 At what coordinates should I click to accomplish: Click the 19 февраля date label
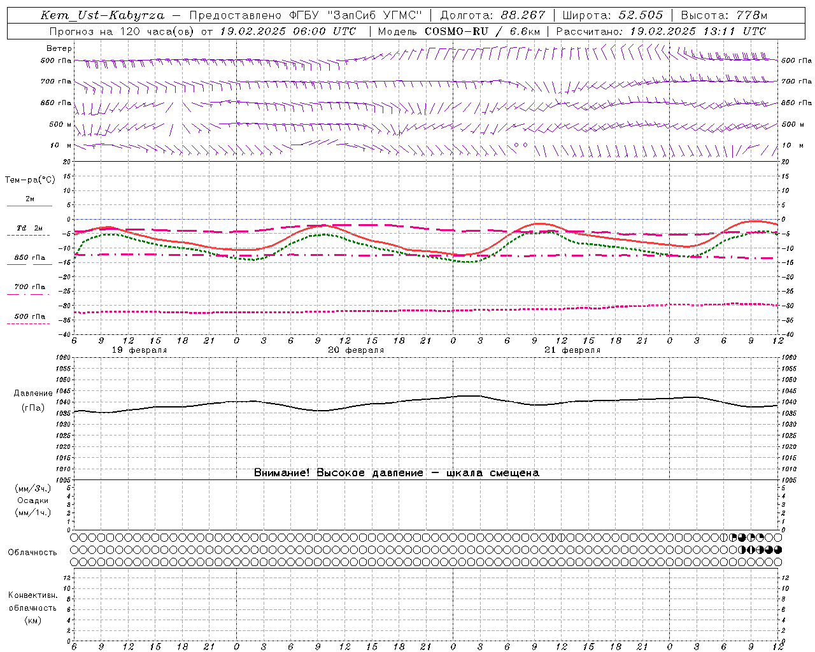click(x=139, y=350)
